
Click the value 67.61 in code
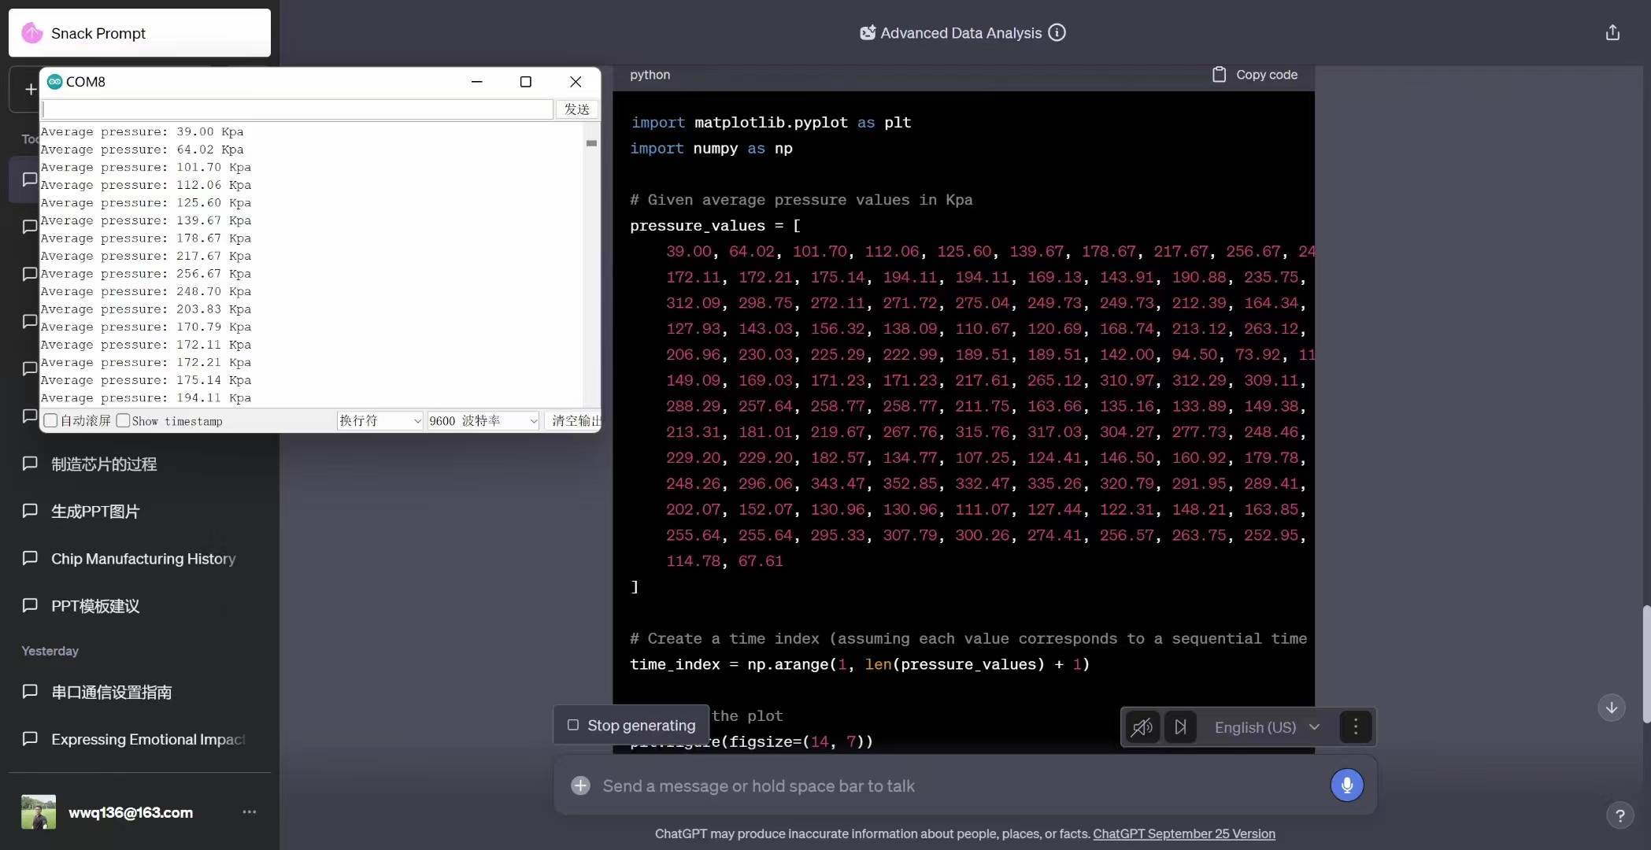tap(761, 561)
